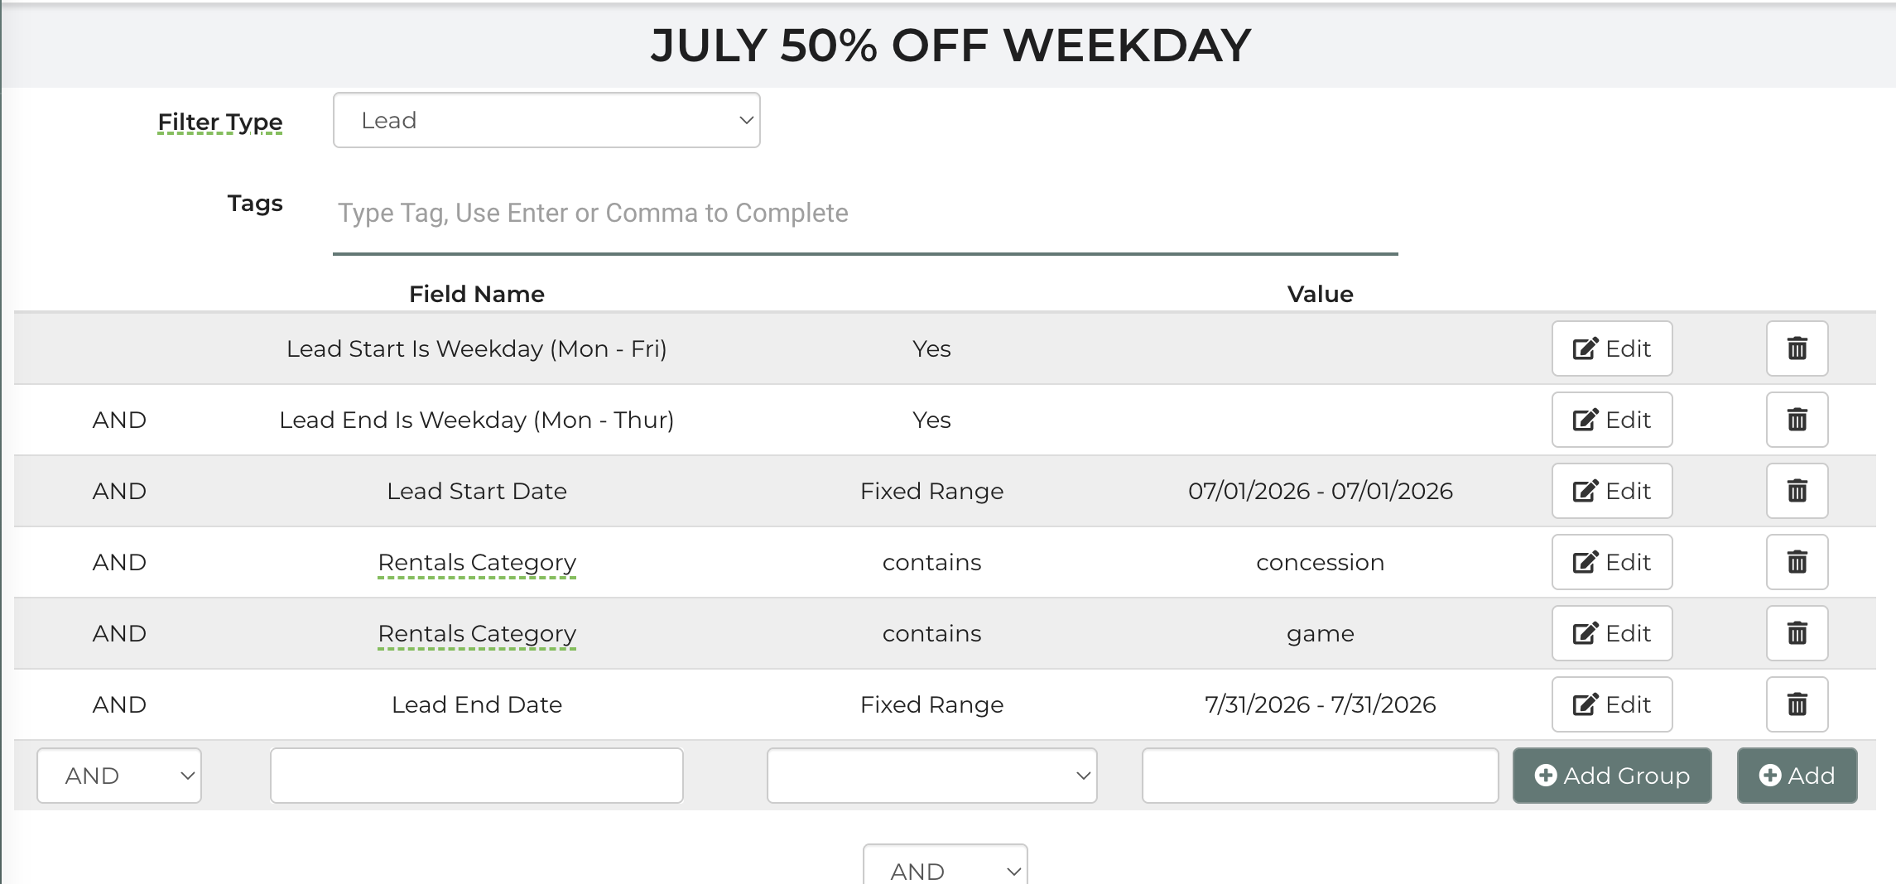Viewport: 1896px width, 884px height.
Task: Open the bottom AND group operator dropdown
Action: (x=945, y=866)
